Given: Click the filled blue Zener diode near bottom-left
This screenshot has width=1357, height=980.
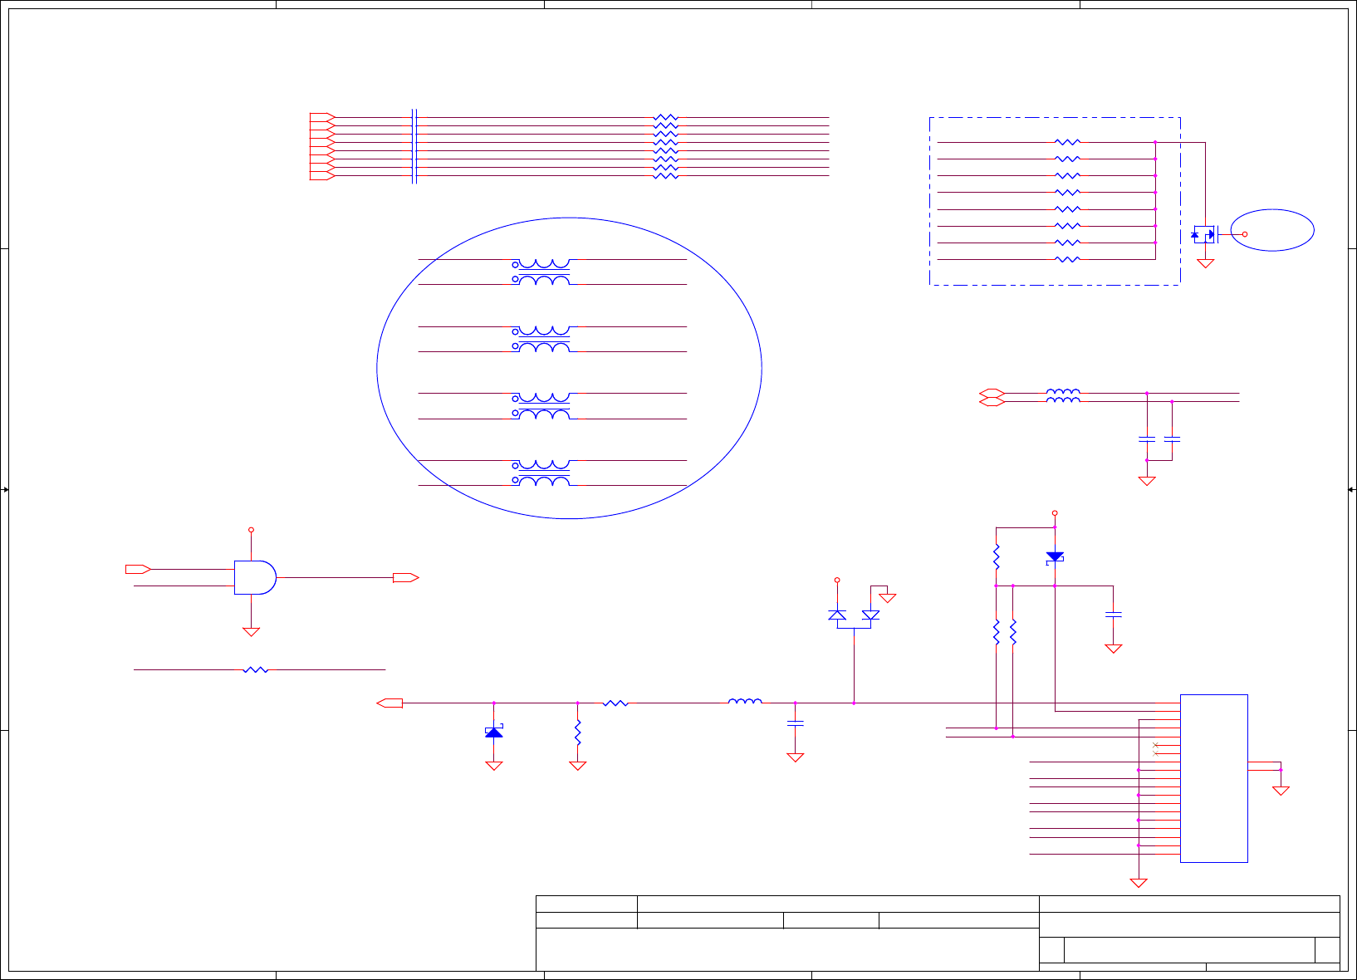Looking at the screenshot, I should 494,731.
